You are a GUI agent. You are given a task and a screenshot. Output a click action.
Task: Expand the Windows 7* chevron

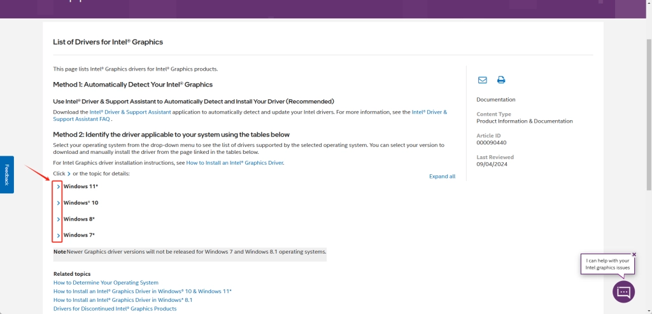[58, 235]
